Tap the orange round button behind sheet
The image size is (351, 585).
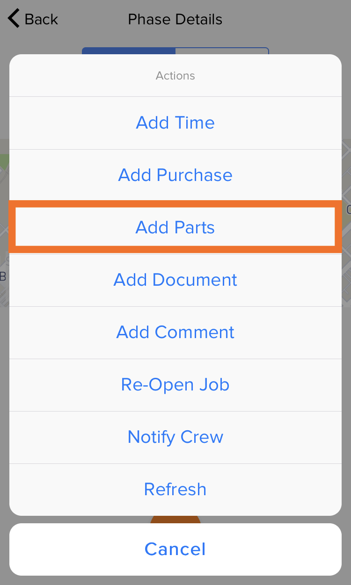(x=175, y=520)
